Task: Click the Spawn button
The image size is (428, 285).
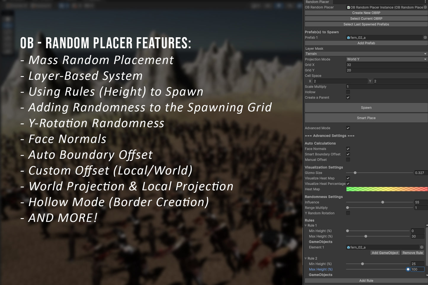Action: pyautogui.click(x=366, y=108)
